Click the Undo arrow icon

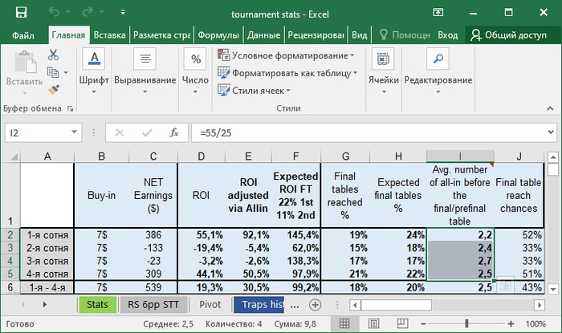point(54,13)
